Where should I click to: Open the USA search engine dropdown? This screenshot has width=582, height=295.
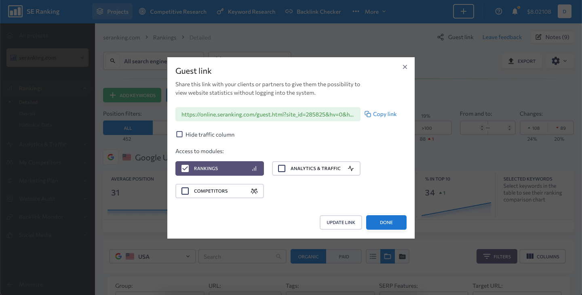click(x=152, y=256)
